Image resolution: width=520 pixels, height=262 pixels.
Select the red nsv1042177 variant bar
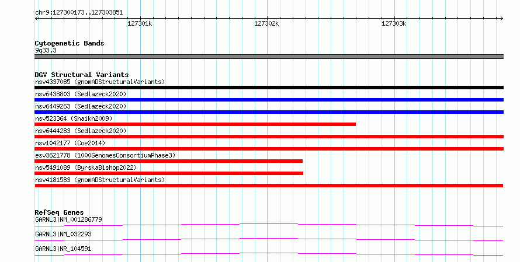[269, 149]
